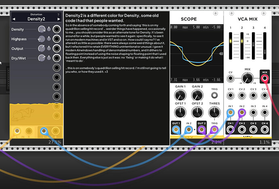The image size is (279, 189).
Task: Click Density2 left output jack with blue cable
Action: point(44,131)
